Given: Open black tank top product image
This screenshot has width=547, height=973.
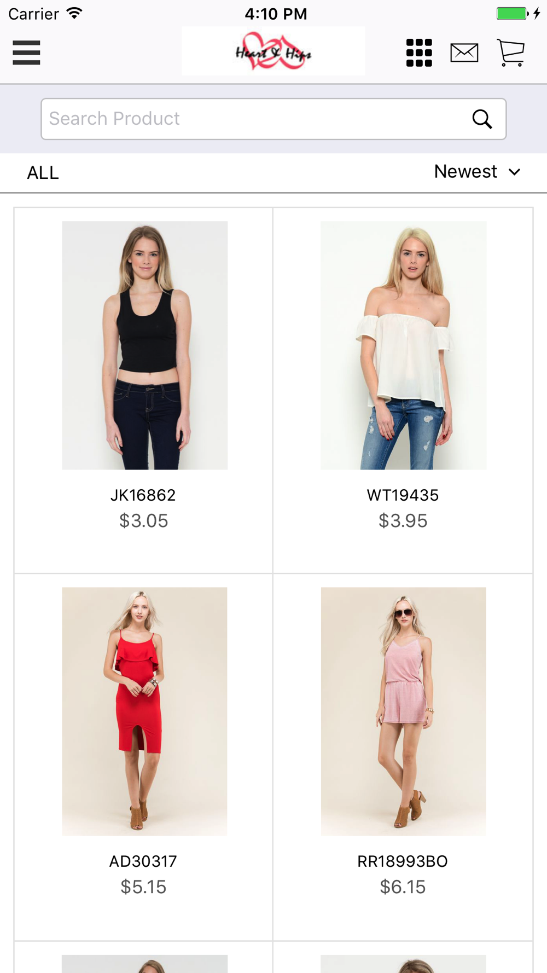Looking at the screenshot, I should pos(144,345).
